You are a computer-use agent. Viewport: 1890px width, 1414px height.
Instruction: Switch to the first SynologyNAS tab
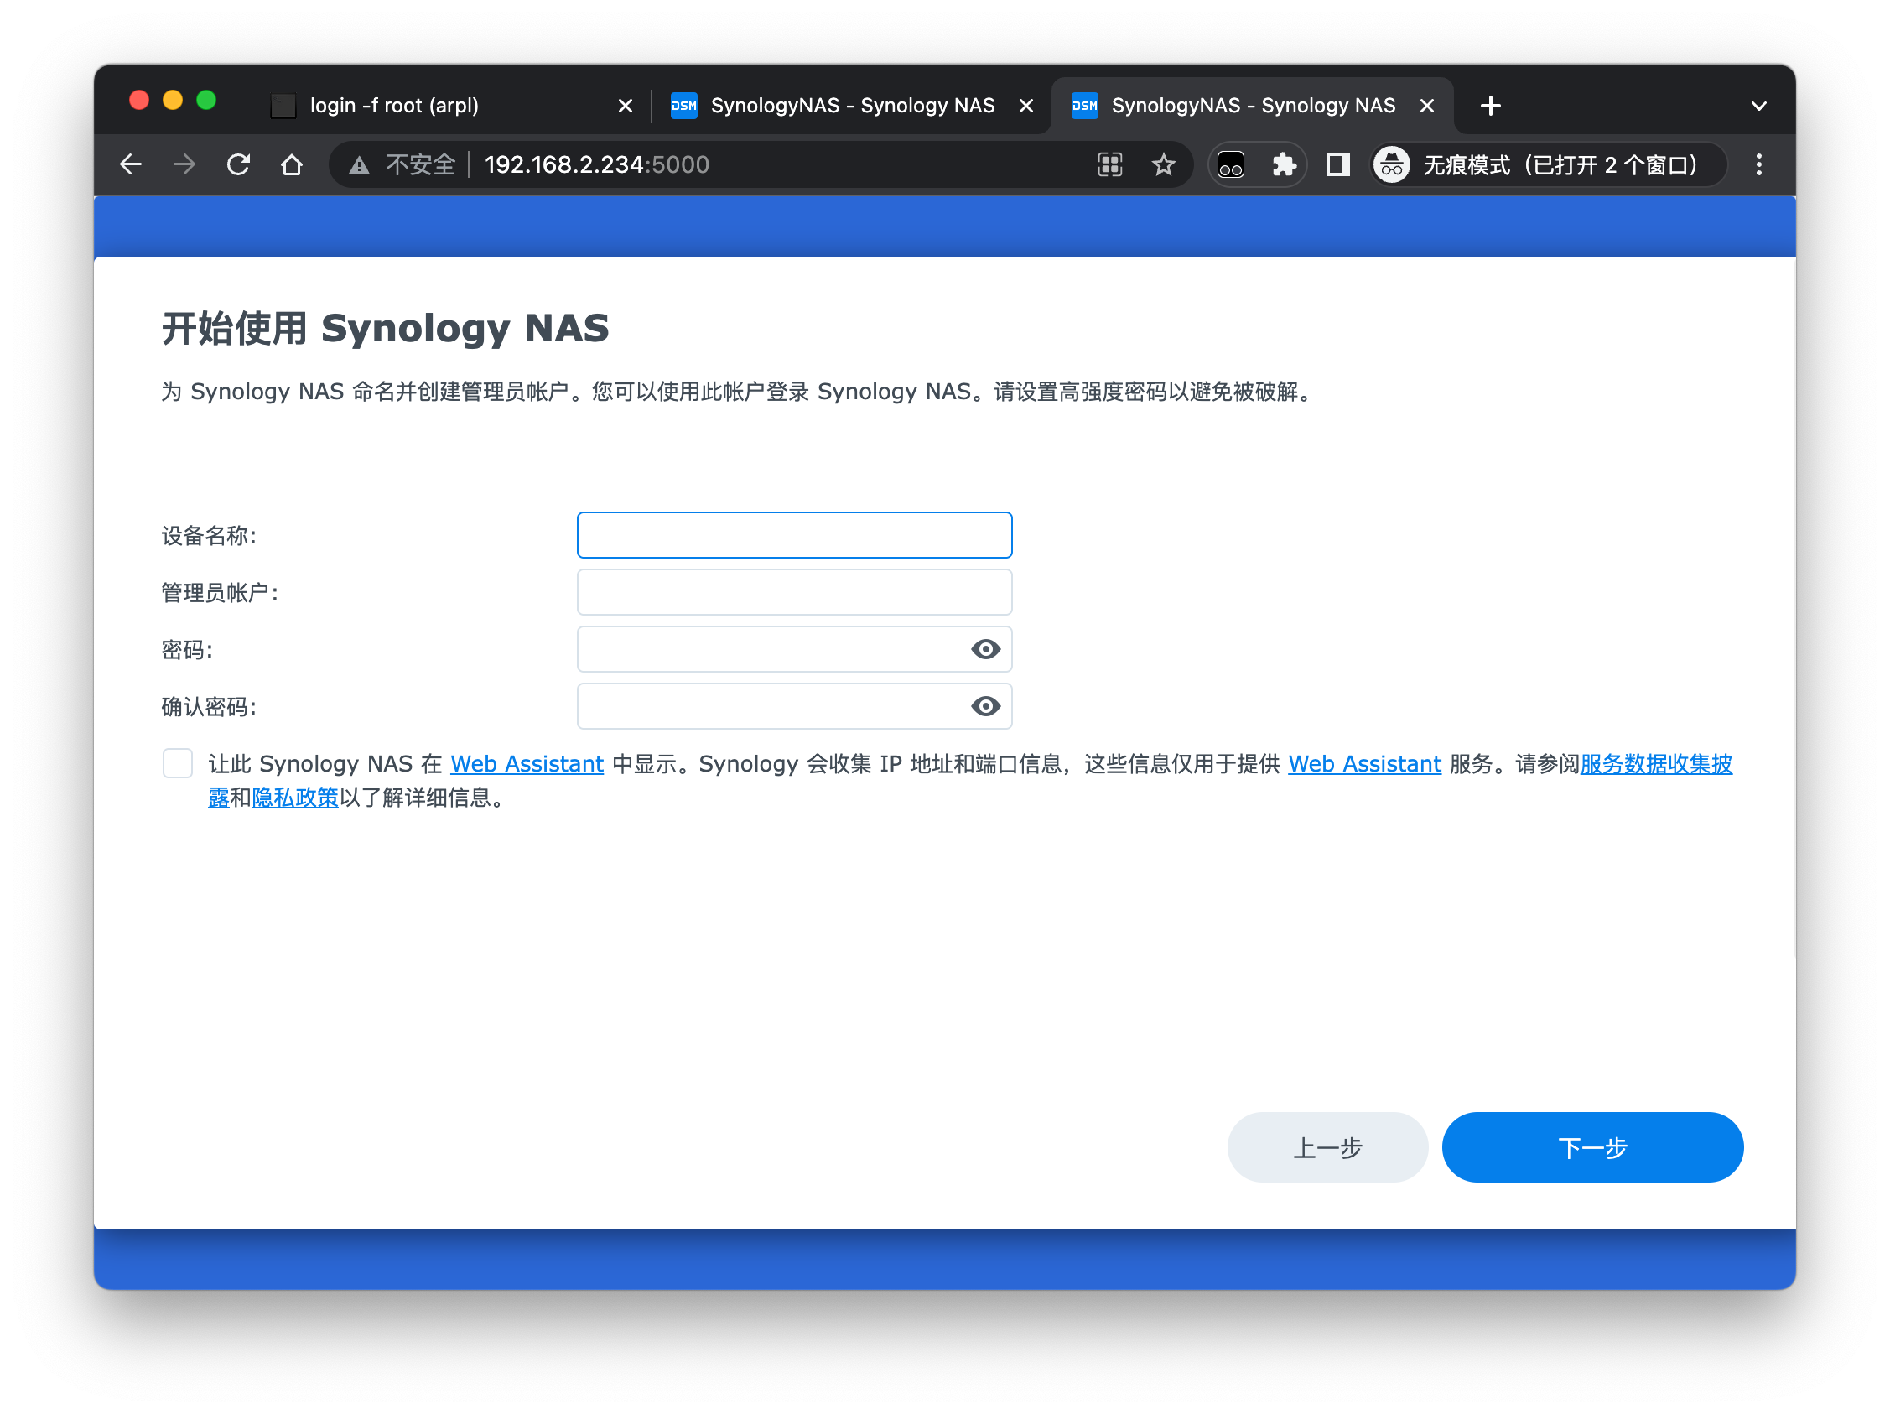click(x=851, y=105)
